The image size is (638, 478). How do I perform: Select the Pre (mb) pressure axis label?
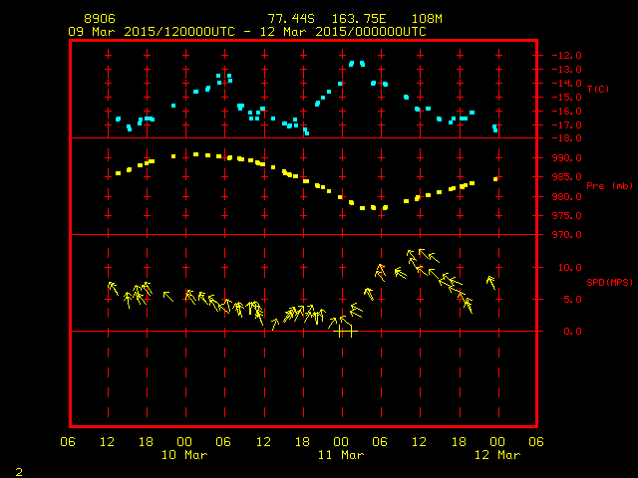pyautogui.click(x=609, y=186)
